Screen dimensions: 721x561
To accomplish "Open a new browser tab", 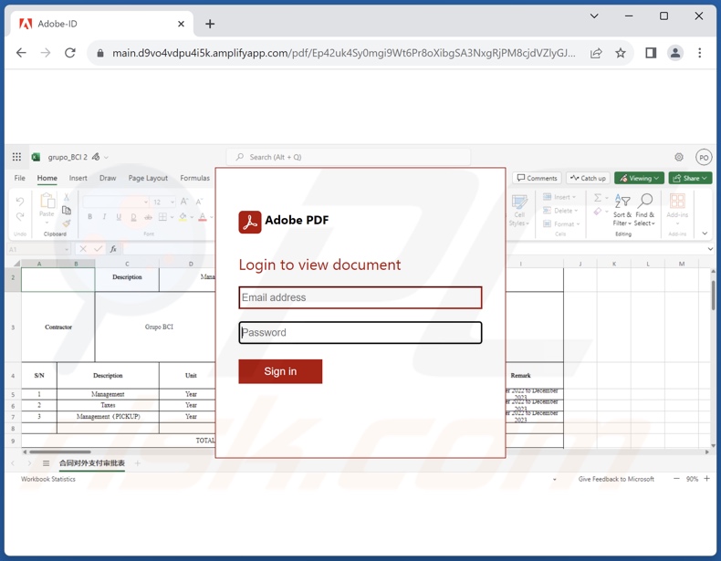I will point(210,24).
